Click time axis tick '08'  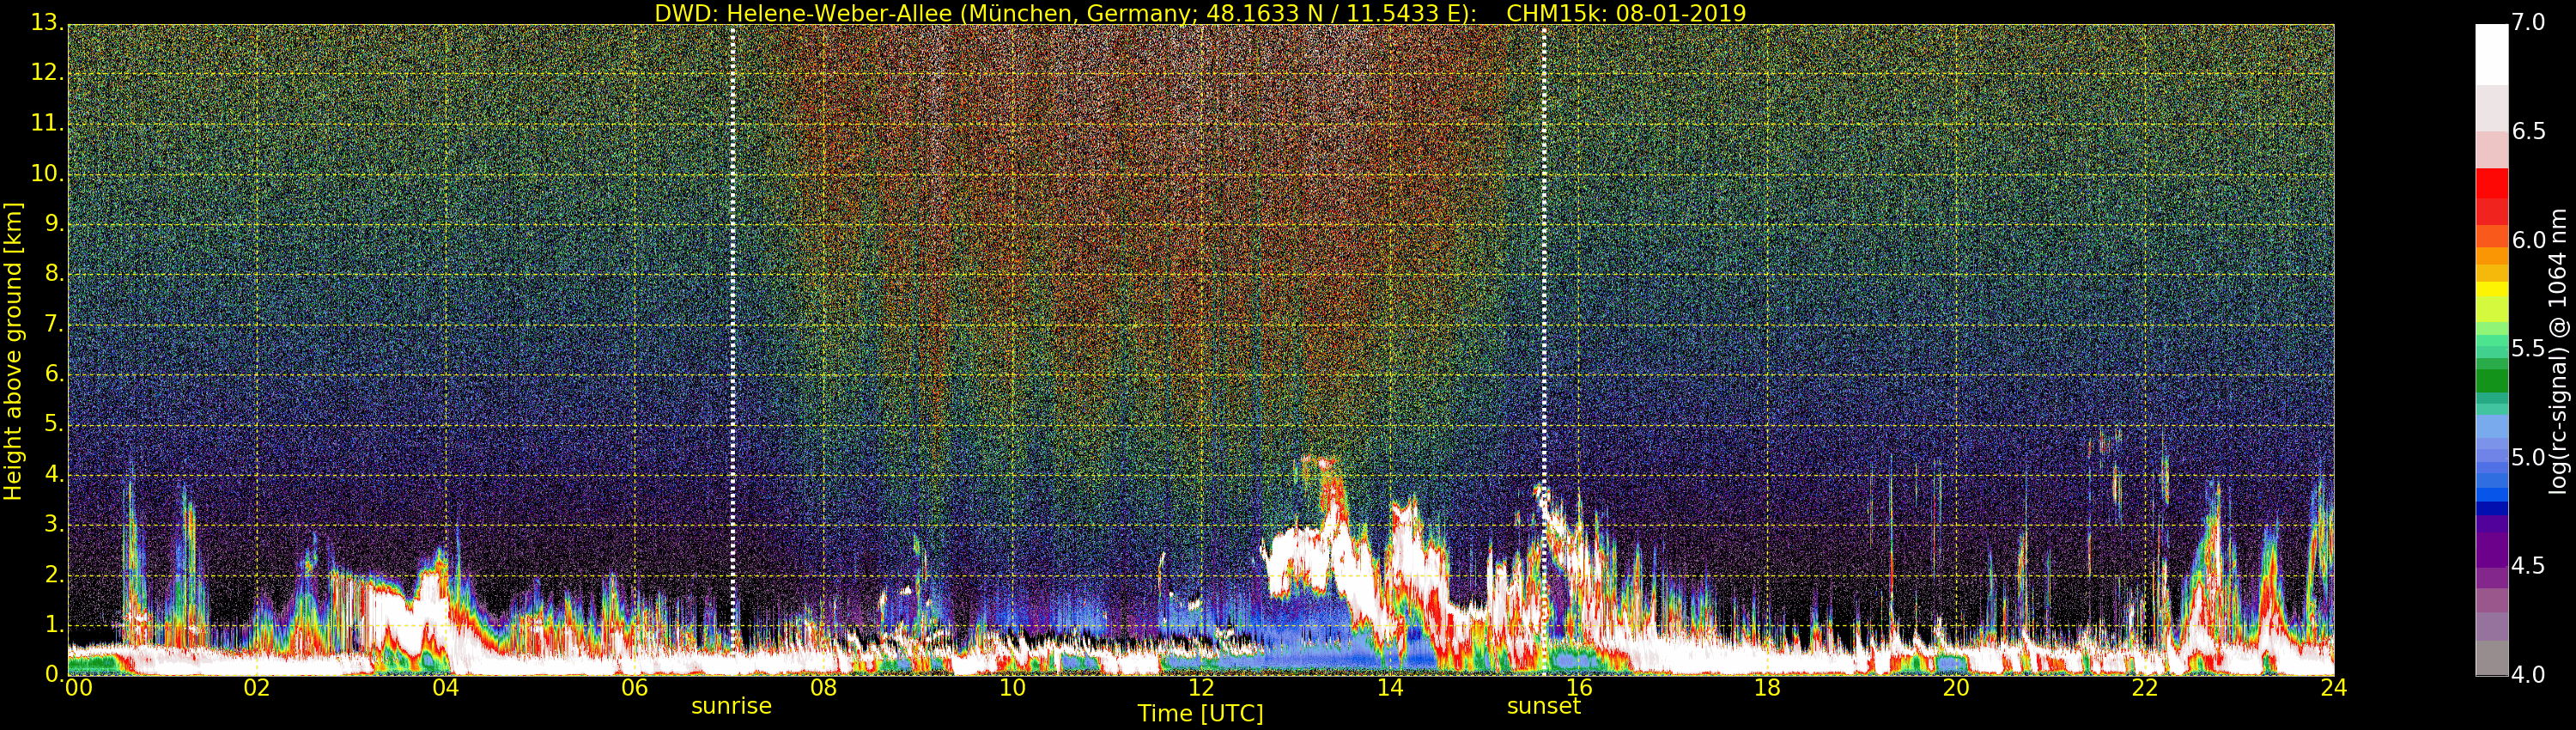point(823,688)
